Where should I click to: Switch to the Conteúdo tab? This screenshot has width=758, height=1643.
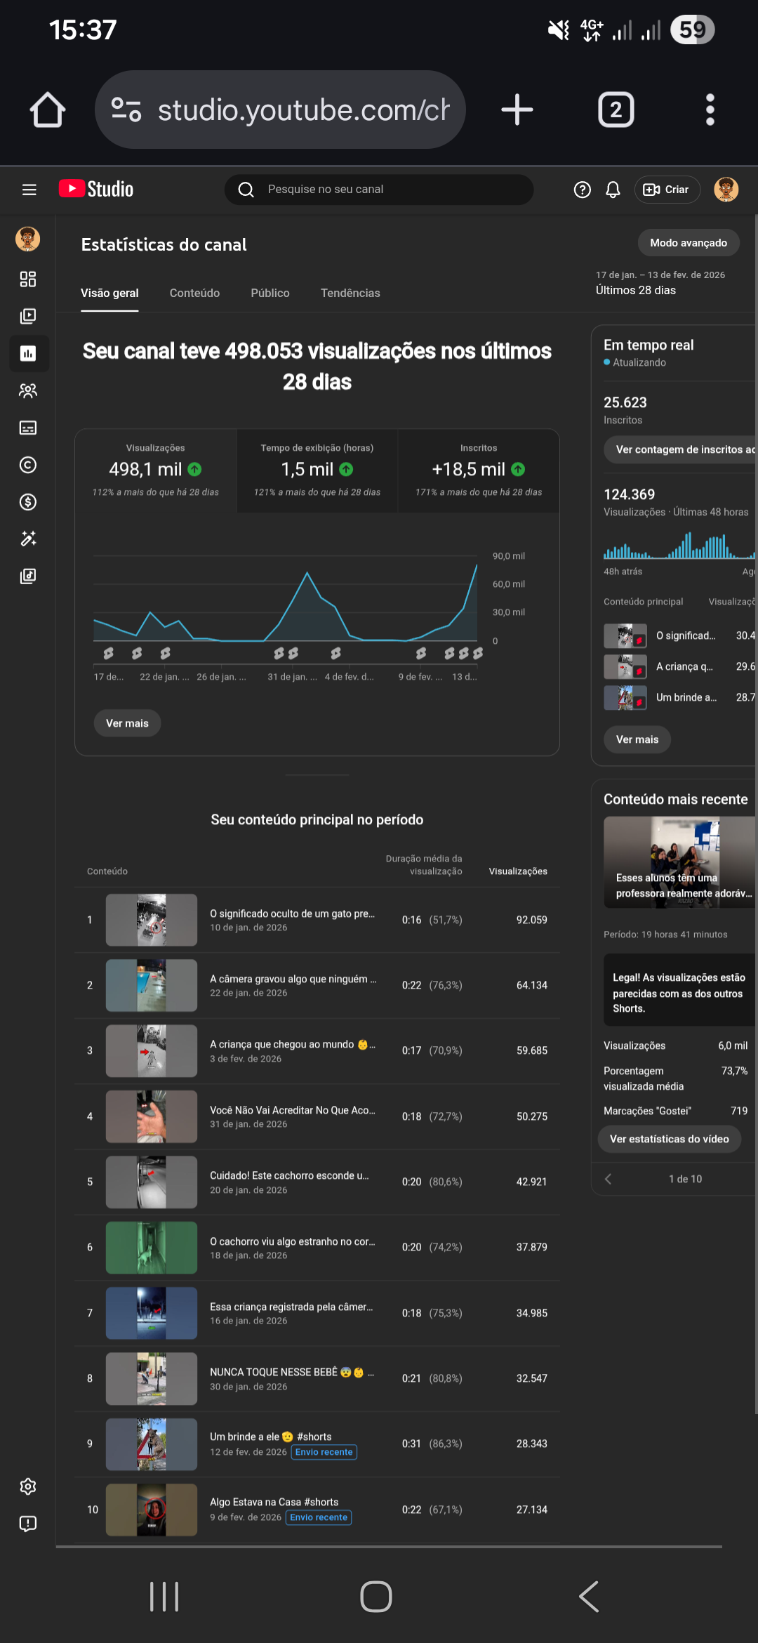point(194,293)
